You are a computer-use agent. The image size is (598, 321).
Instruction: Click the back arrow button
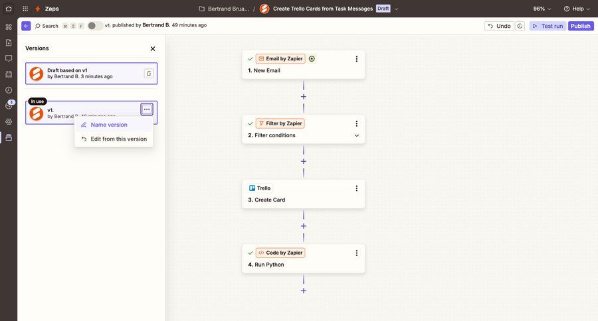[26, 26]
